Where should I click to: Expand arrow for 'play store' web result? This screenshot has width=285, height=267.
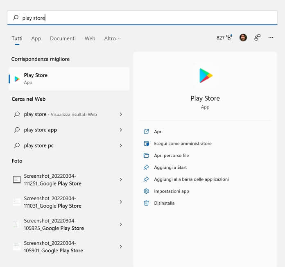121,114
